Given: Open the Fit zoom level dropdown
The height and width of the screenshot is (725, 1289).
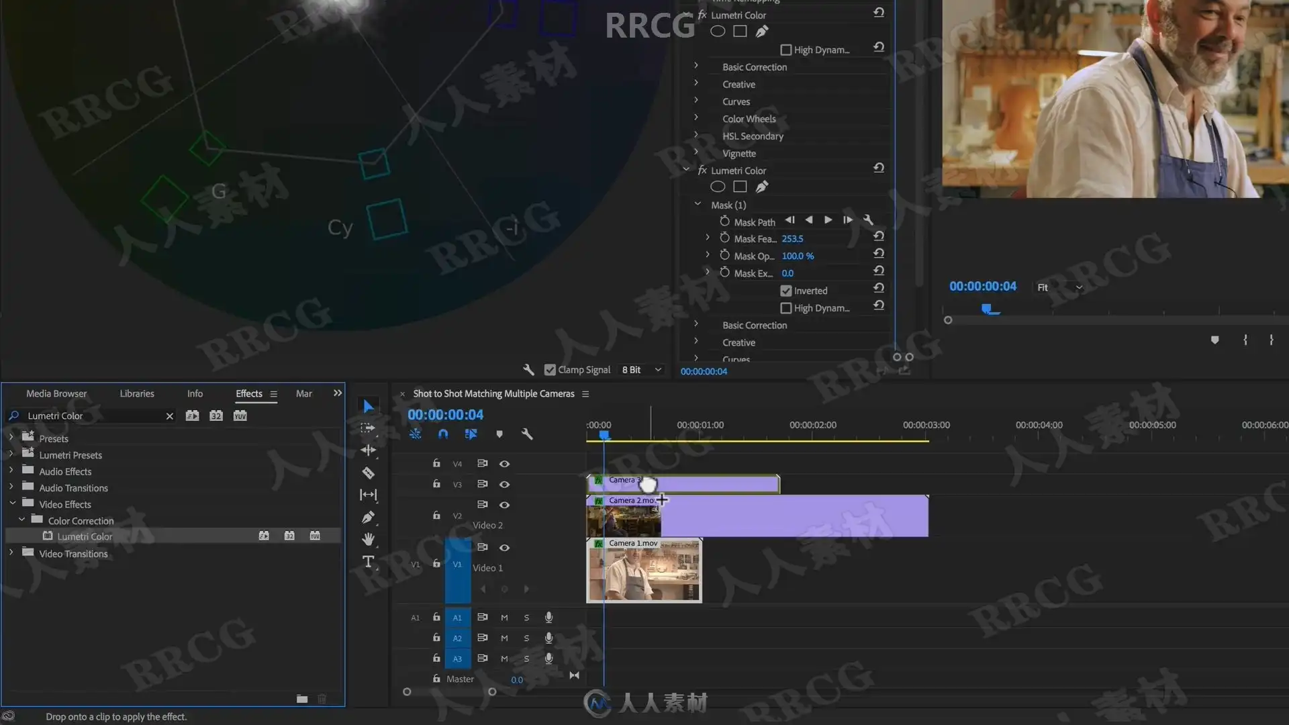Looking at the screenshot, I should pyautogui.click(x=1059, y=287).
